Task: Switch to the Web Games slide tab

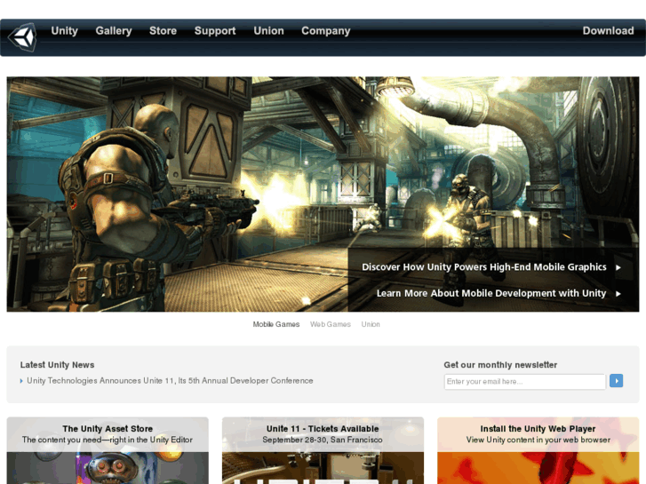Action: 331,324
